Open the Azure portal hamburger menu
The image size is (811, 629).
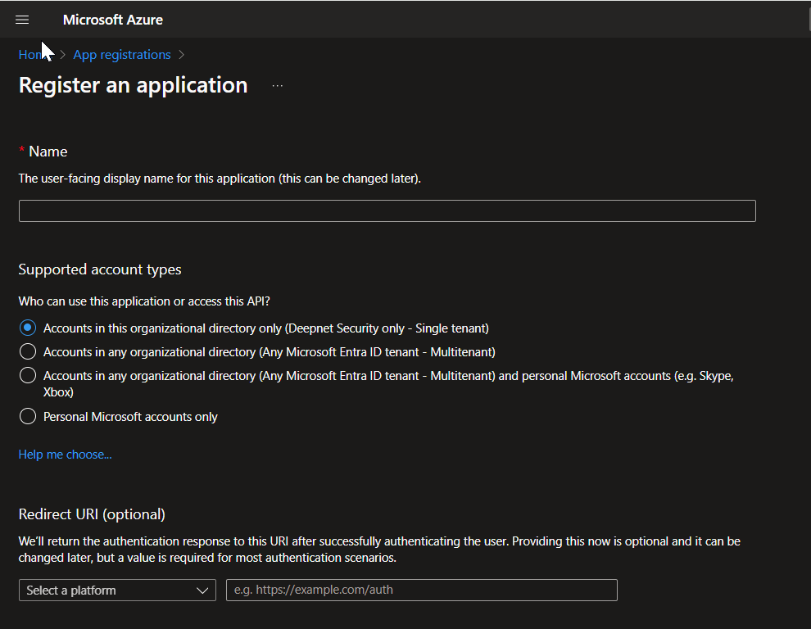tap(22, 20)
